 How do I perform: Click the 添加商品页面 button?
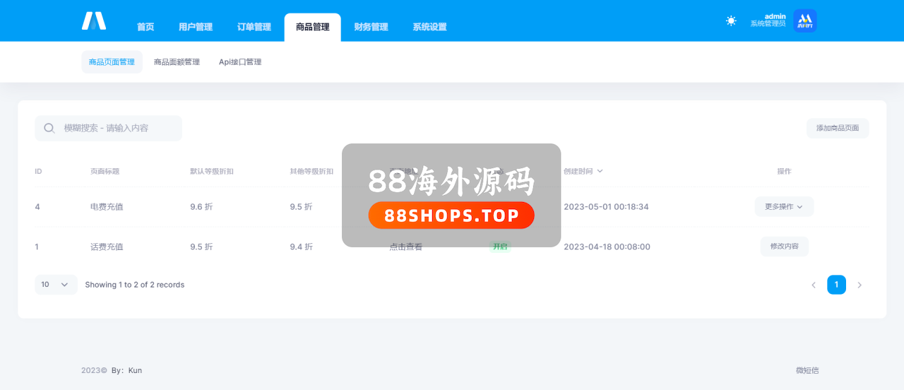[x=838, y=129]
